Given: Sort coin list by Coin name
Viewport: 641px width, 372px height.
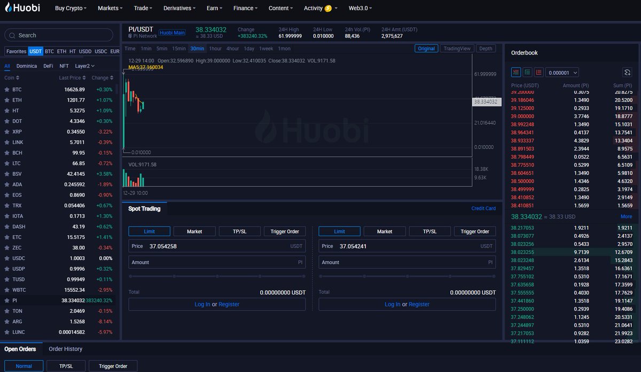Looking at the screenshot, I should (12, 78).
